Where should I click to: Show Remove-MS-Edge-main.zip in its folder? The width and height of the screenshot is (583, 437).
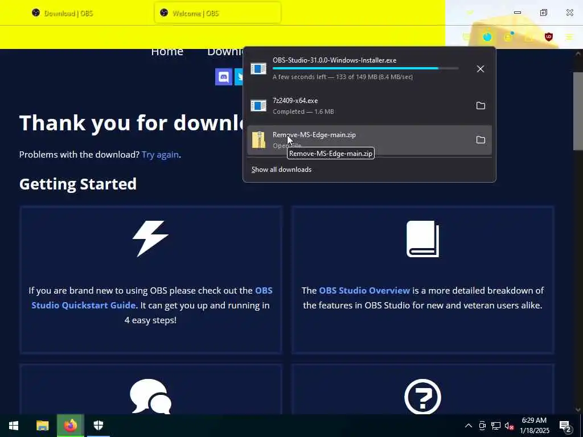coord(481,140)
